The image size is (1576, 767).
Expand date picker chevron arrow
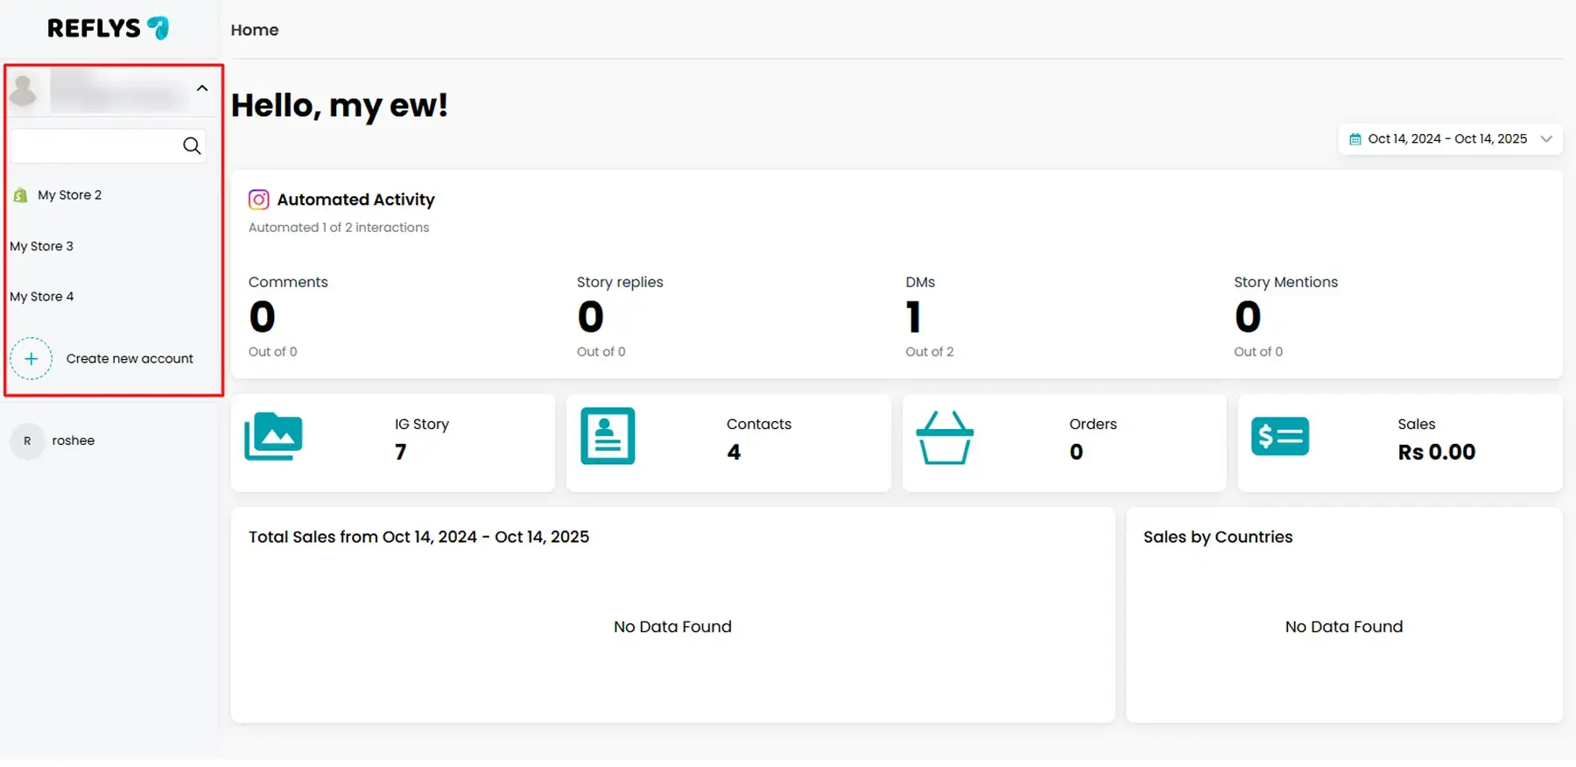[x=1546, y=139]
